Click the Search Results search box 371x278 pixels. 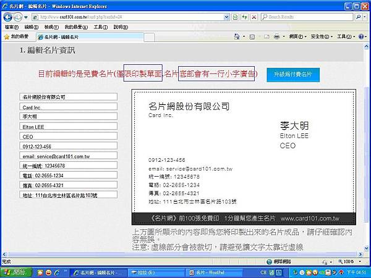click(307, 17)
